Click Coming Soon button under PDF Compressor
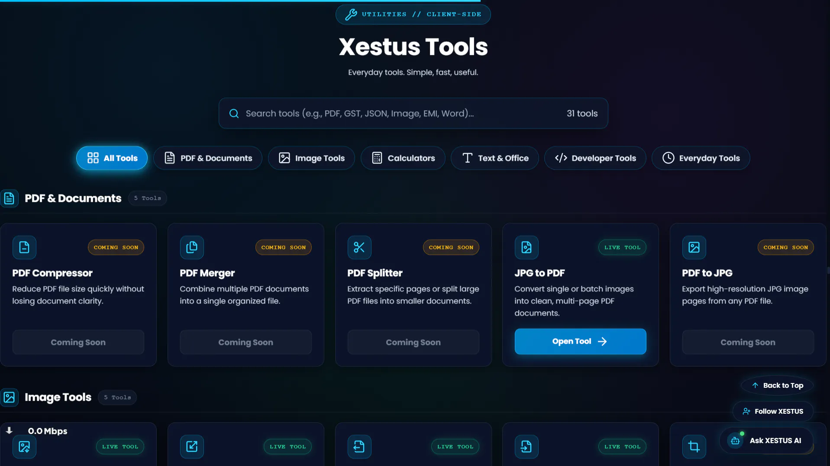 click(78, 342)
